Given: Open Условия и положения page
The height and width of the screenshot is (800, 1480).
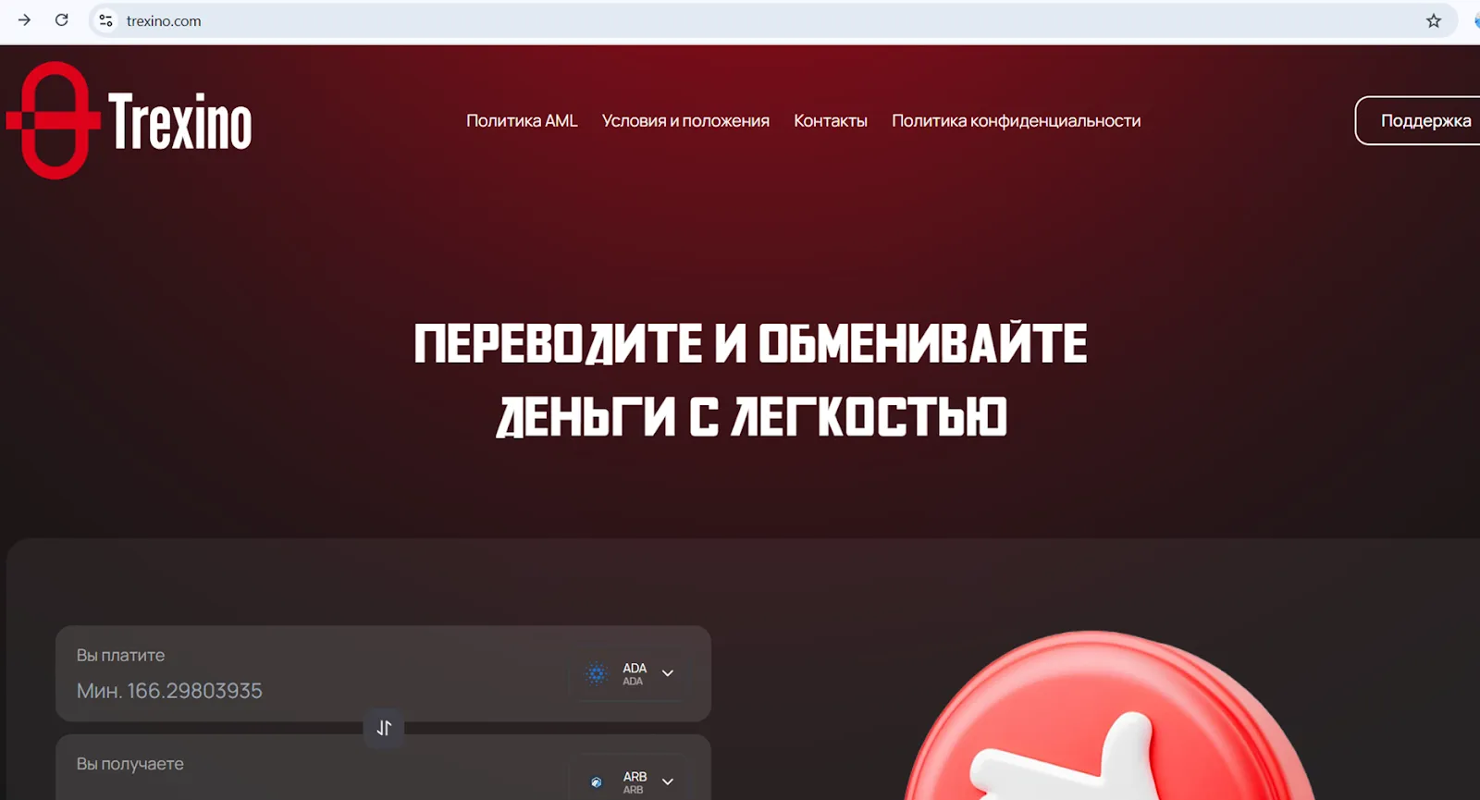Looking at the screenshot, I should (685, 121).
